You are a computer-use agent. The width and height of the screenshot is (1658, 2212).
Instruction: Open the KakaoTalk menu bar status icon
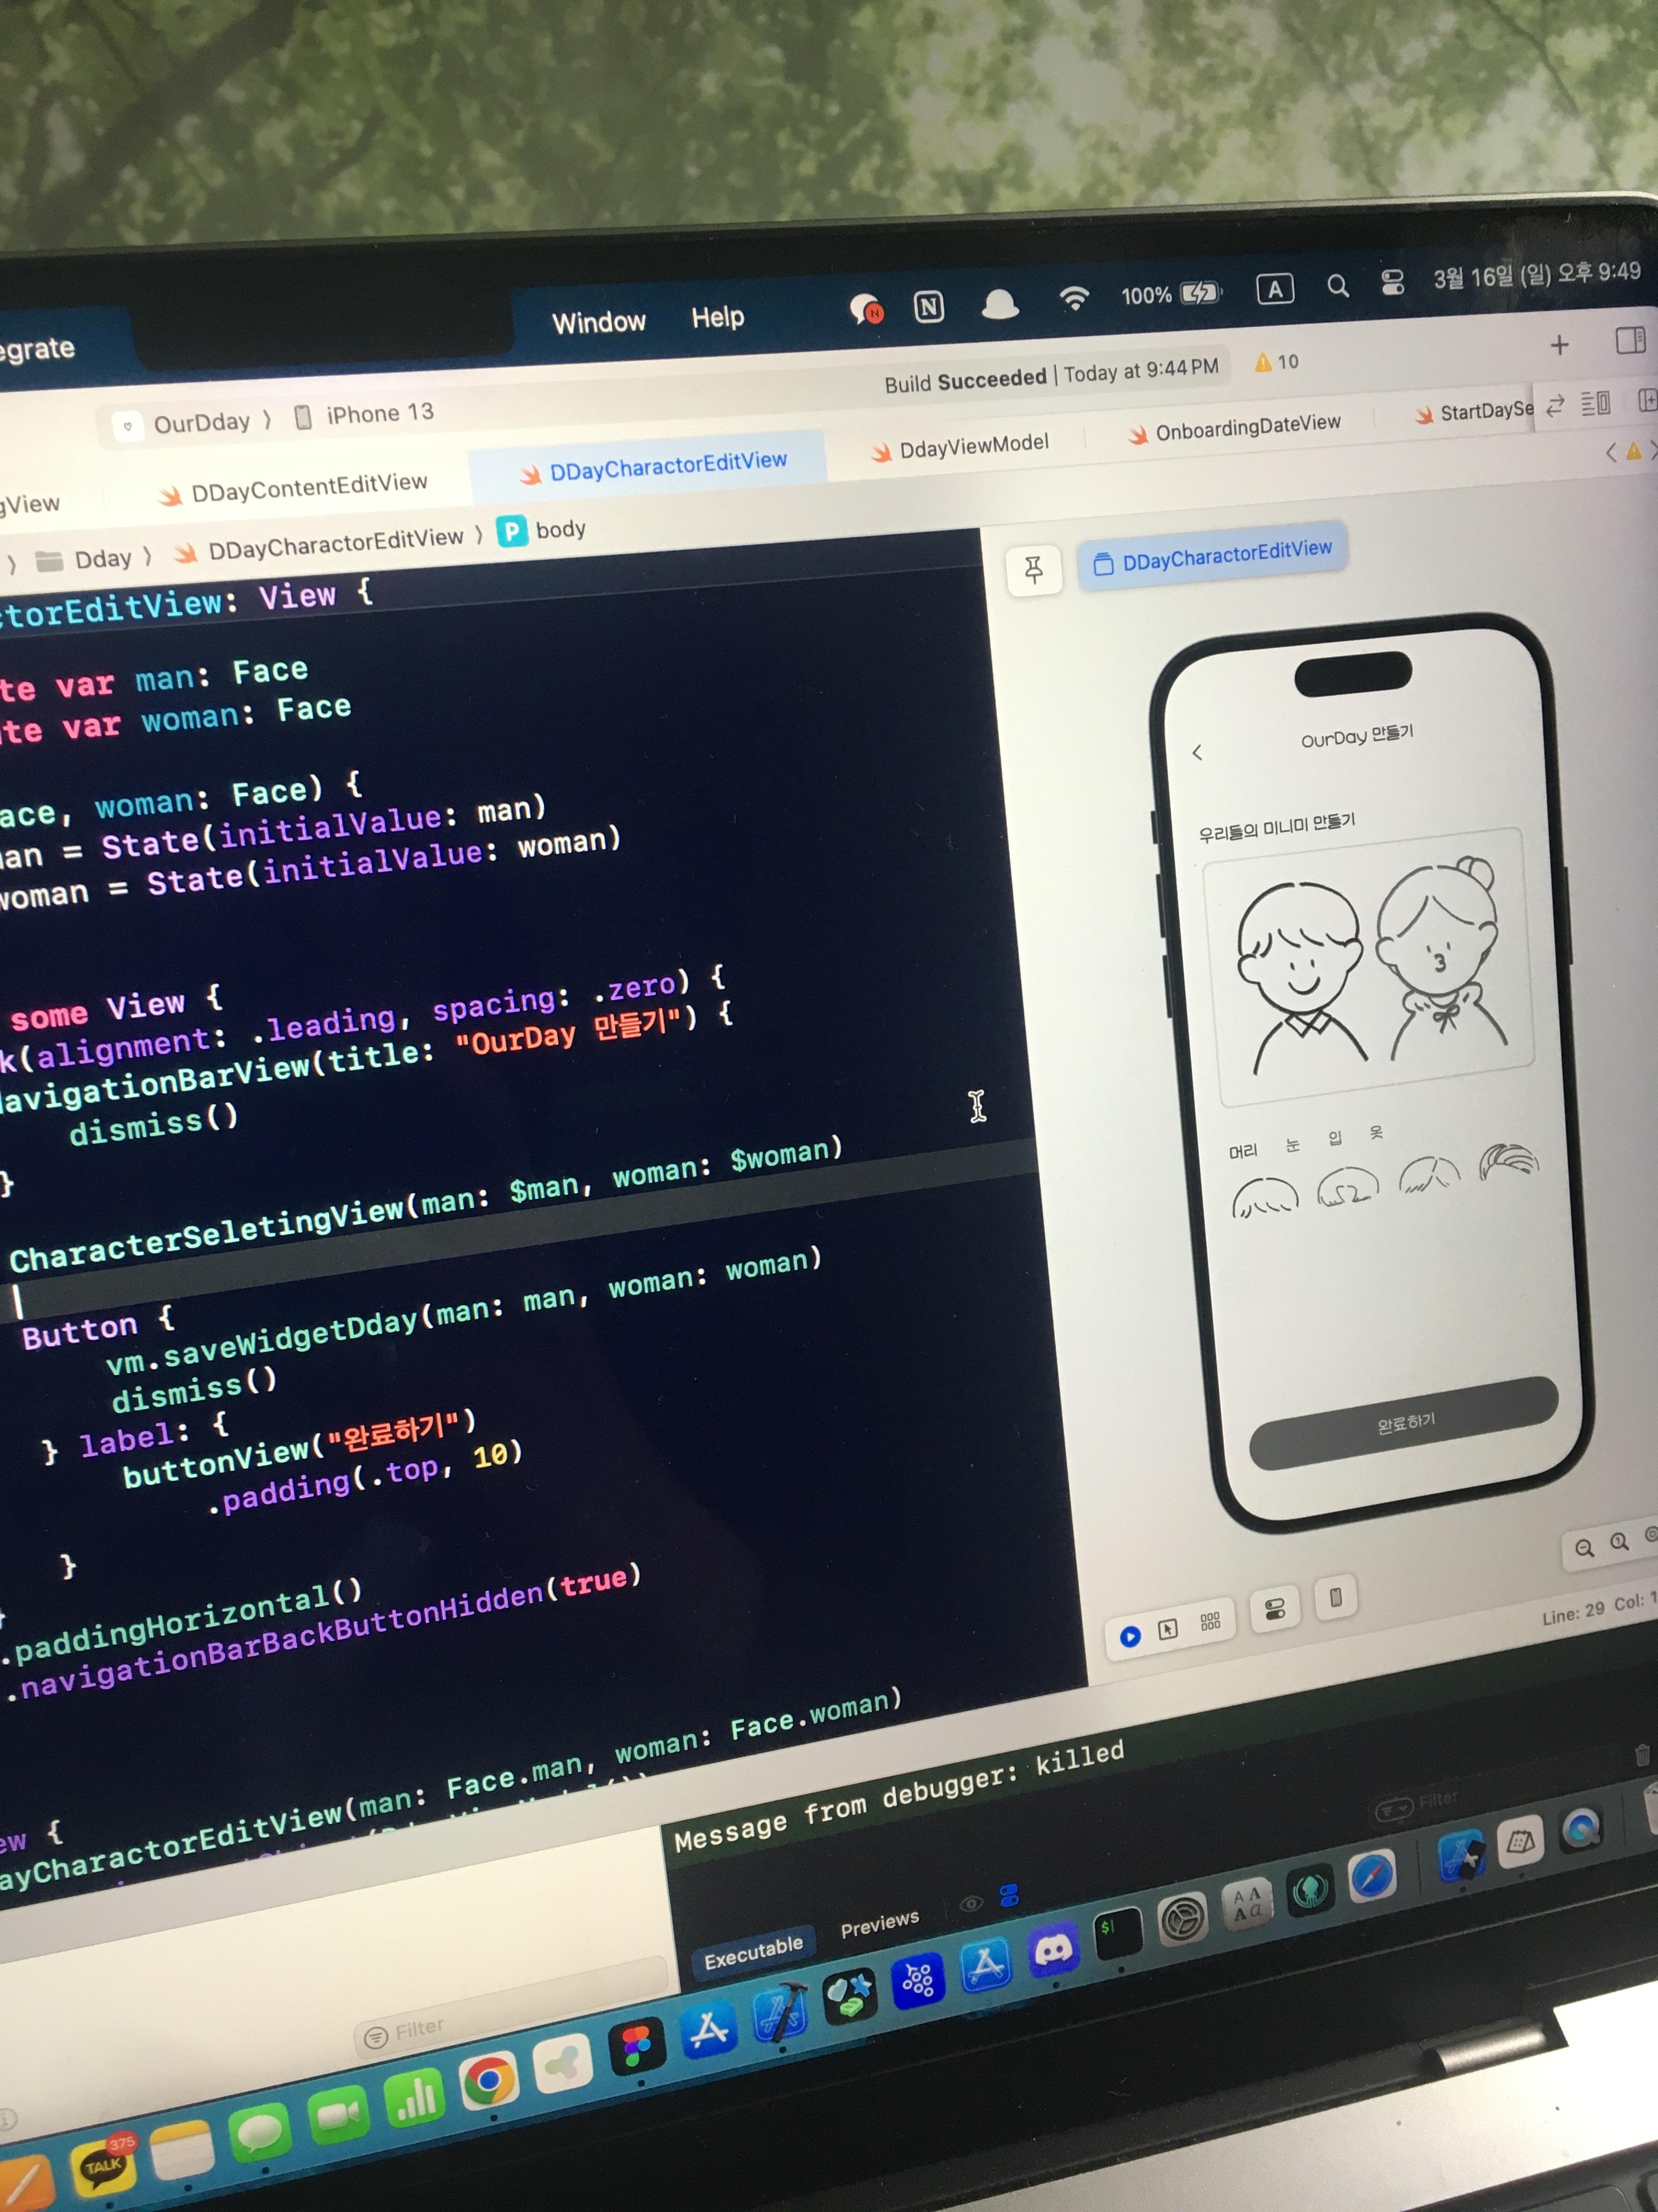866,309
